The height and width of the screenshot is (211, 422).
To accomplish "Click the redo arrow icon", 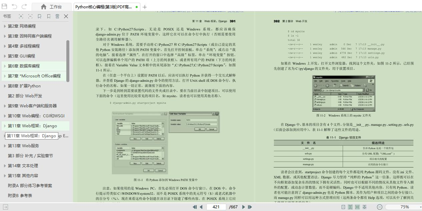I will [x=24, y=7].
